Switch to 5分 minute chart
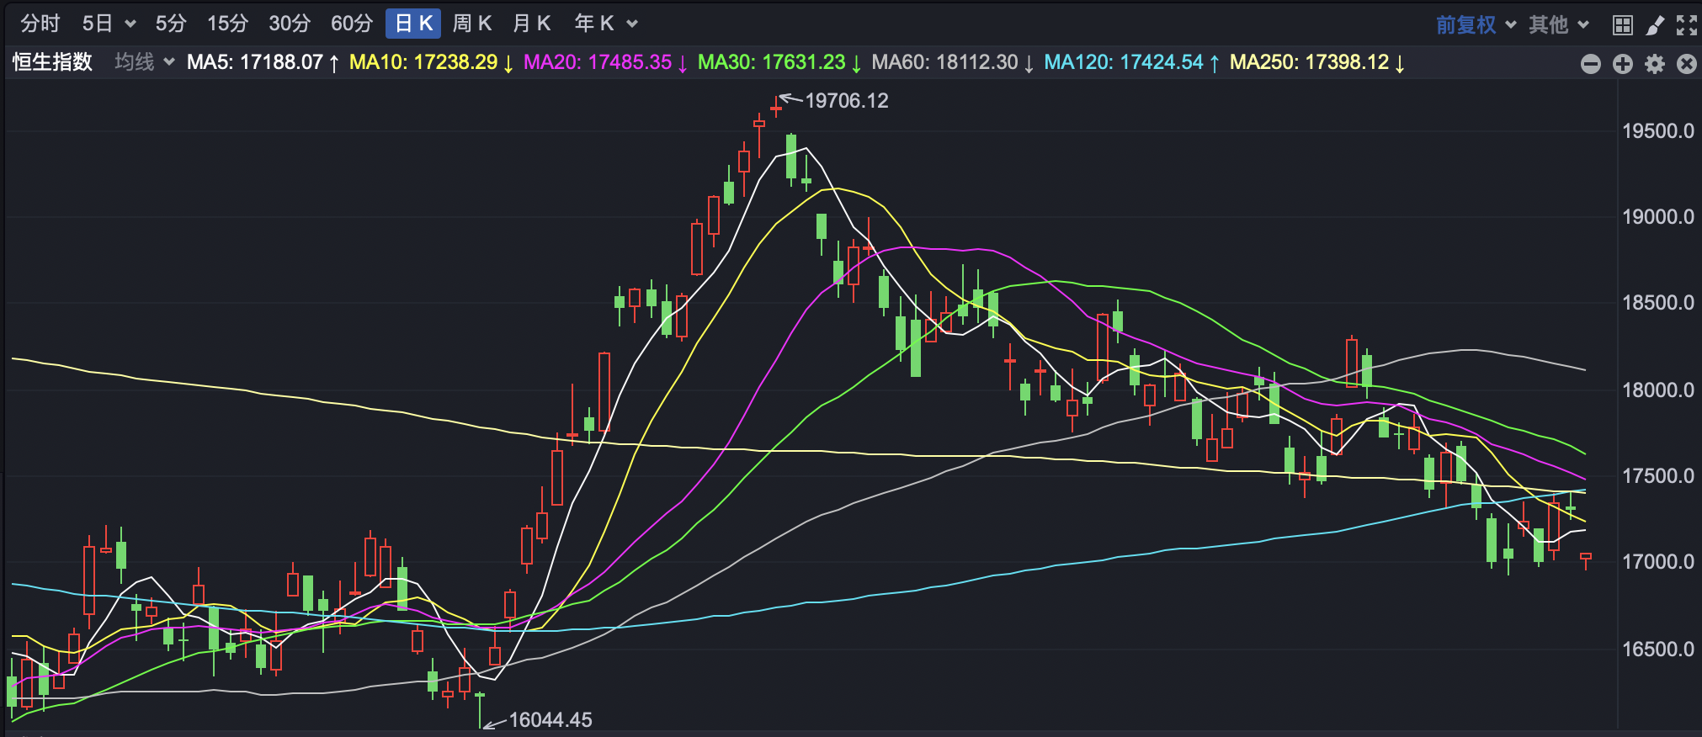1702x737 pixels. click(x=171, y=24)
